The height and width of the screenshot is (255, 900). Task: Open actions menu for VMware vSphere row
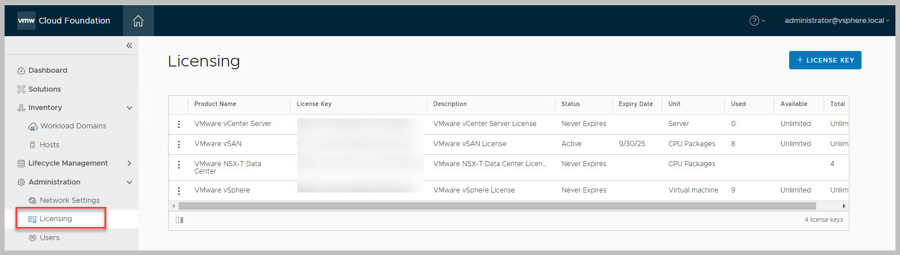coord(179,191)
